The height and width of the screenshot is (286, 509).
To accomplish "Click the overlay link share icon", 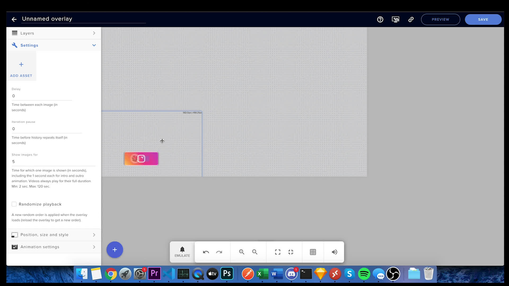I will 411,19.
